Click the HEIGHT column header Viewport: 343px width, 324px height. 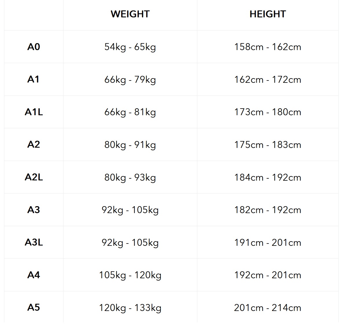(268, 14)
